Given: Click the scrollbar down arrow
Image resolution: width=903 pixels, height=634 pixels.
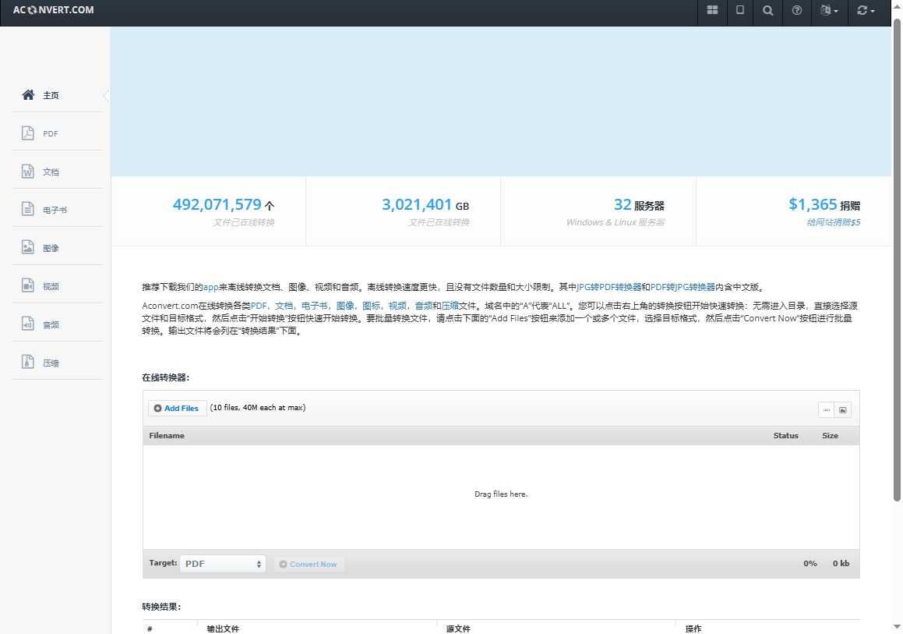Looking at the screenshot, I should [898, 626].
